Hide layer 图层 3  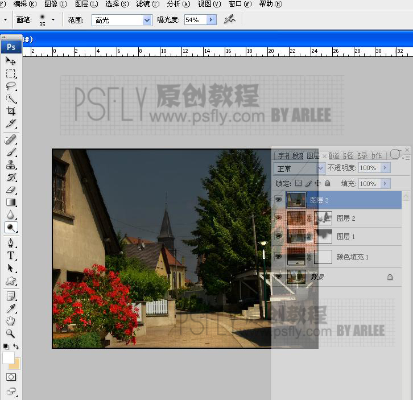pyautogui.click(x=278, y=200)
